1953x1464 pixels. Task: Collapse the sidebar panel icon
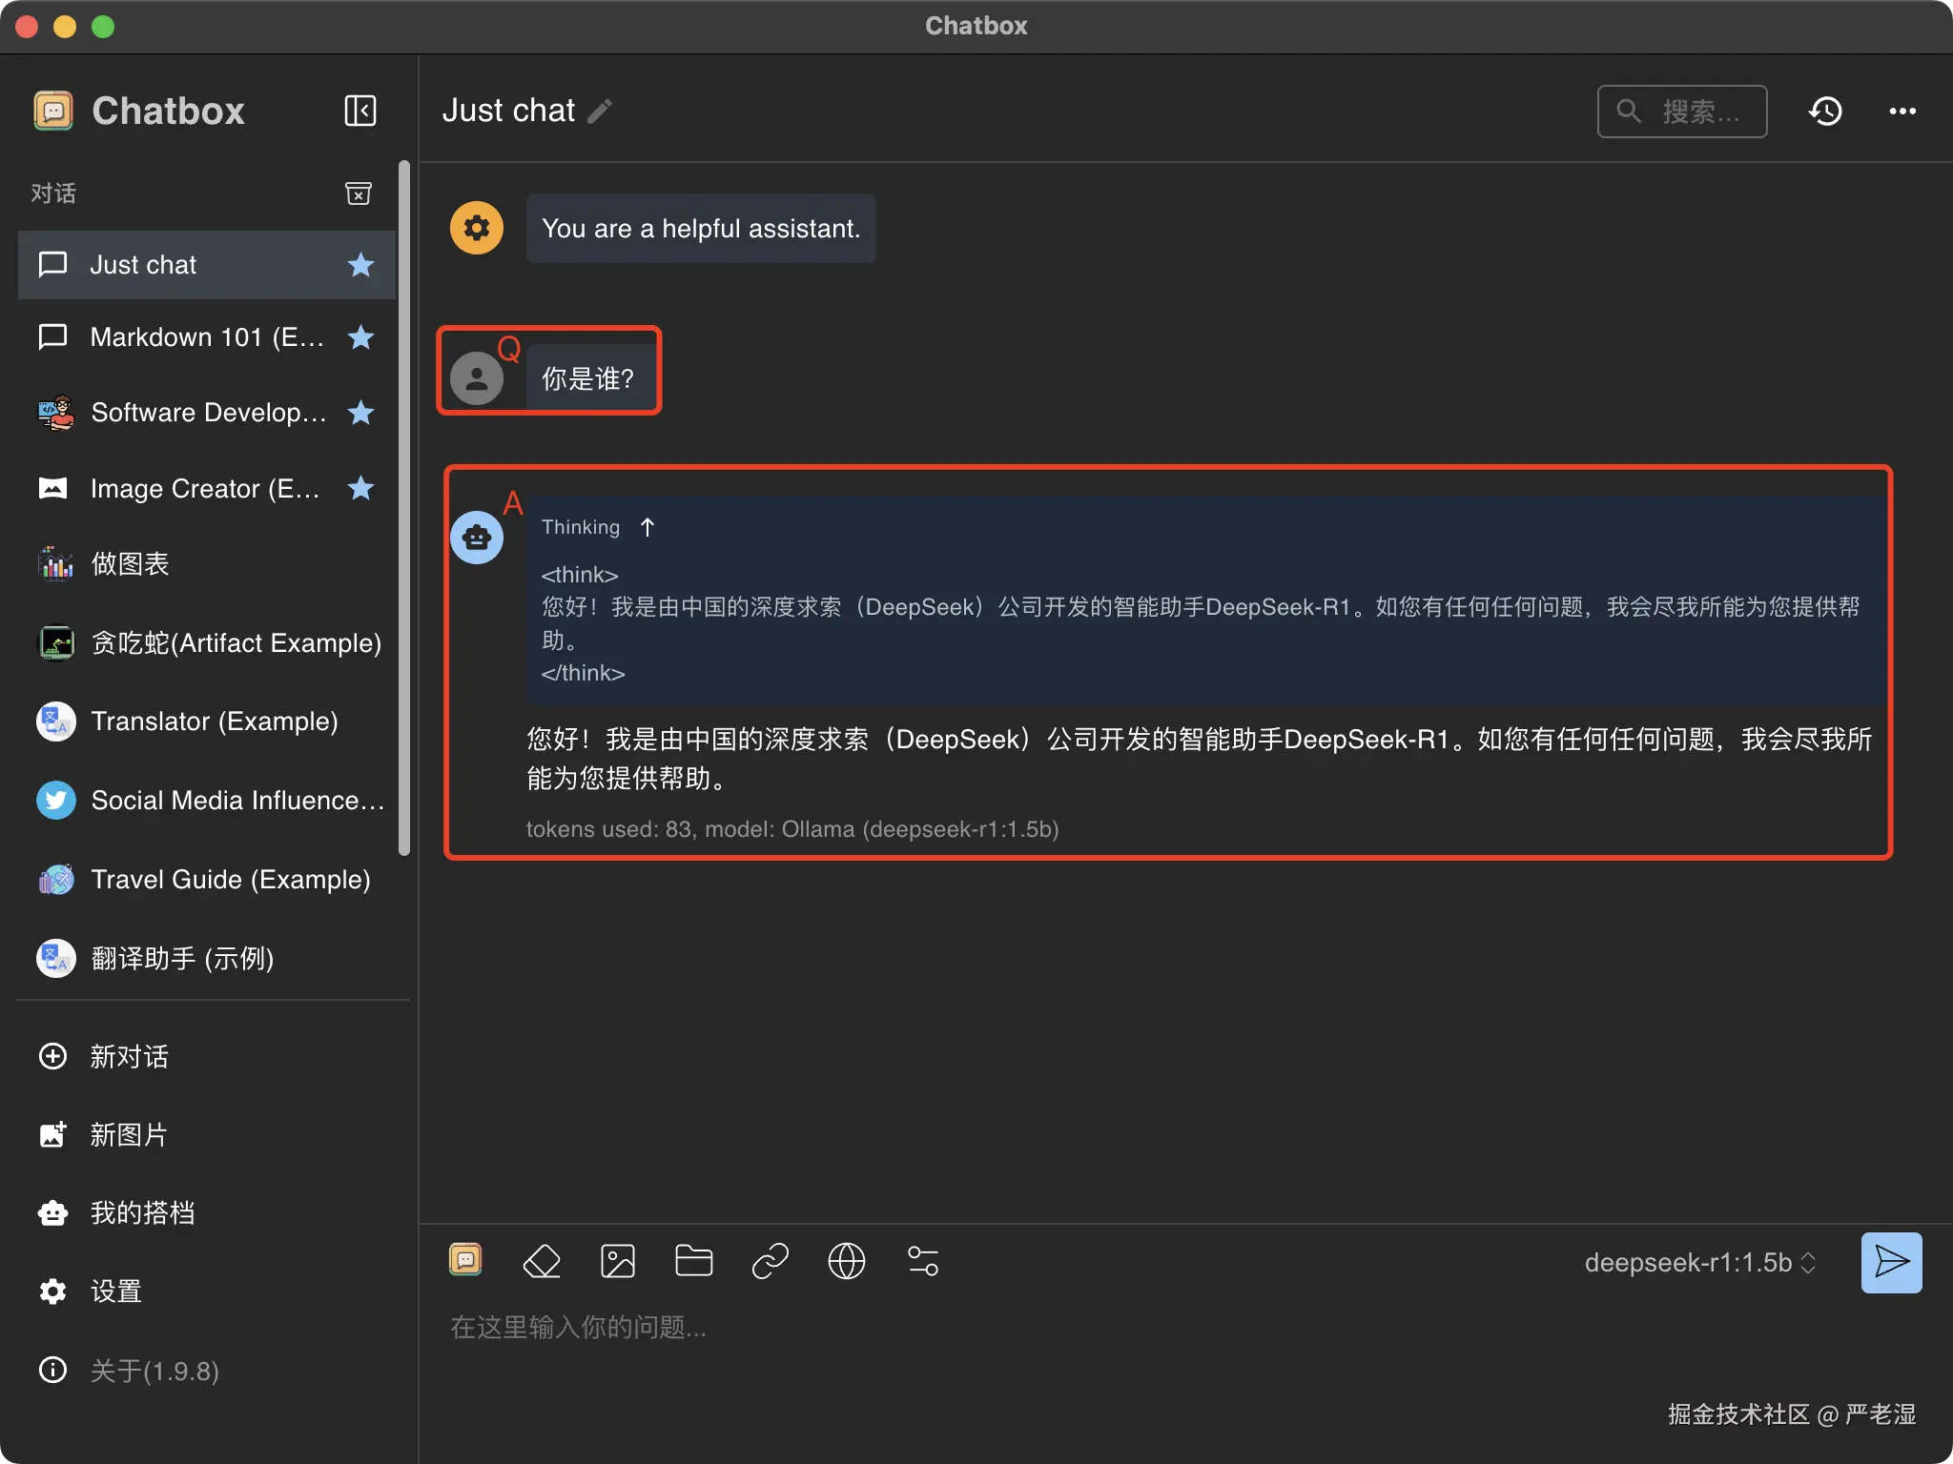[x=360, y=111]
